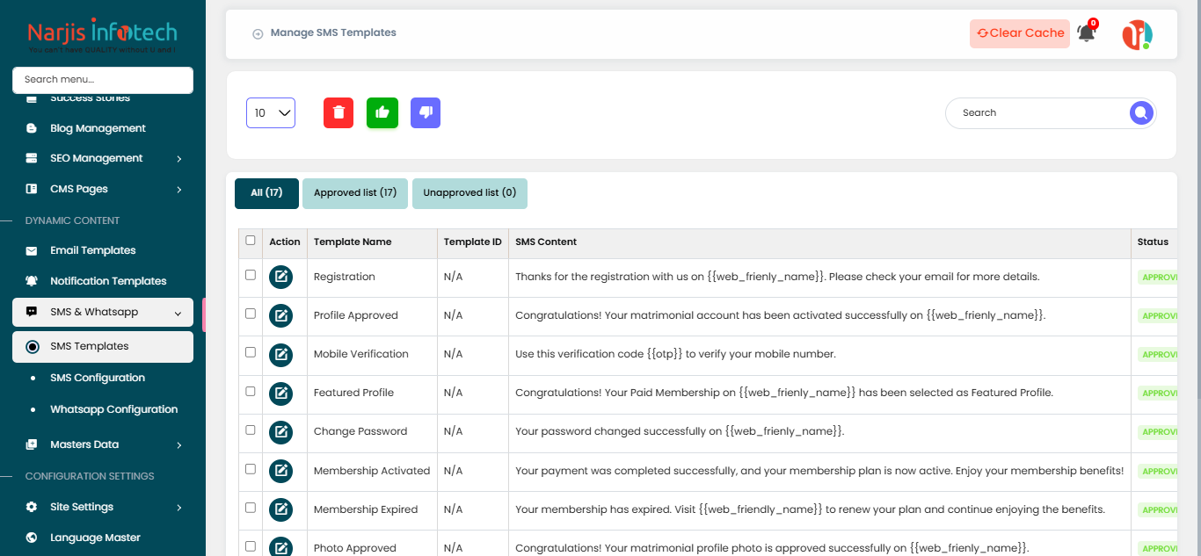
Task: Open the user profile avatar
Action: pyautogui.click(x=1137, y=34)
